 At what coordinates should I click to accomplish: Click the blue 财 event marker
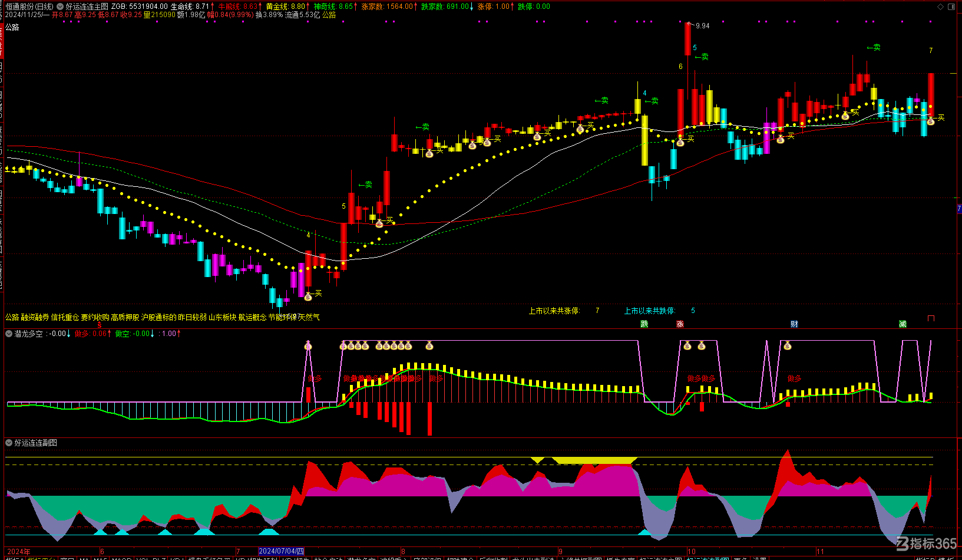[x=794, y=324]
